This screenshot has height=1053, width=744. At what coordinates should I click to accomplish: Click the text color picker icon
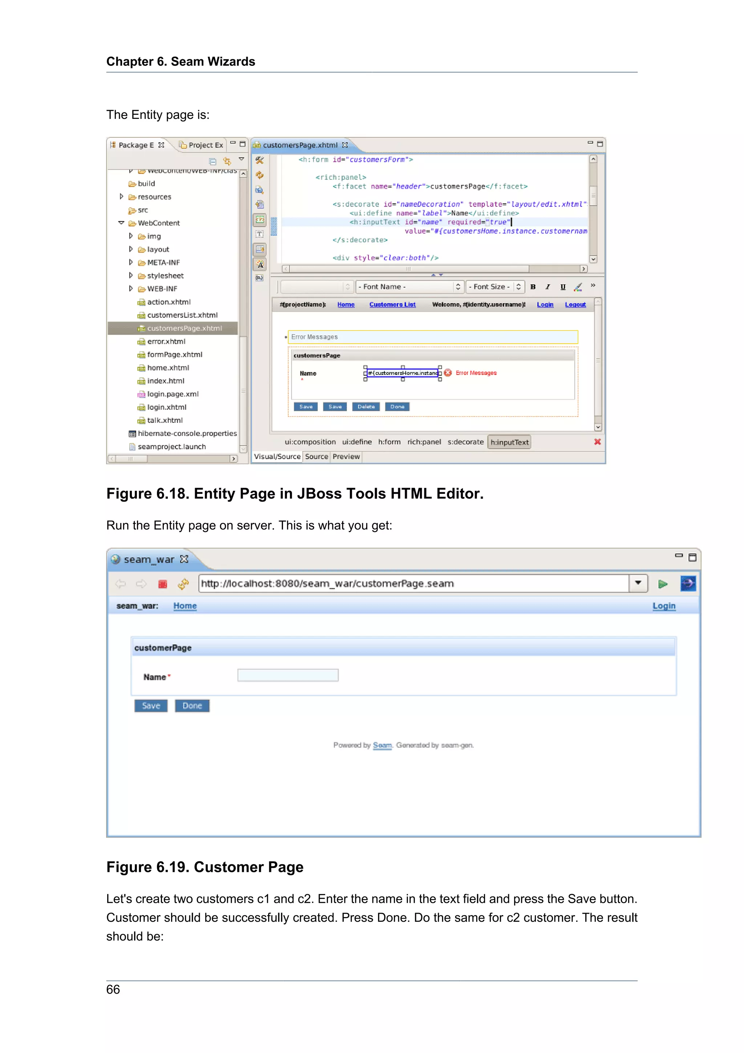pyautogui.click(x=578, y=287)
